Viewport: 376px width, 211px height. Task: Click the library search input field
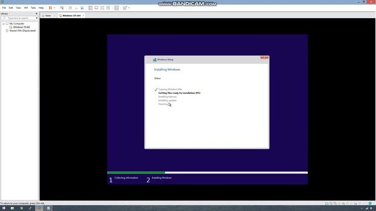click(19, 18)
